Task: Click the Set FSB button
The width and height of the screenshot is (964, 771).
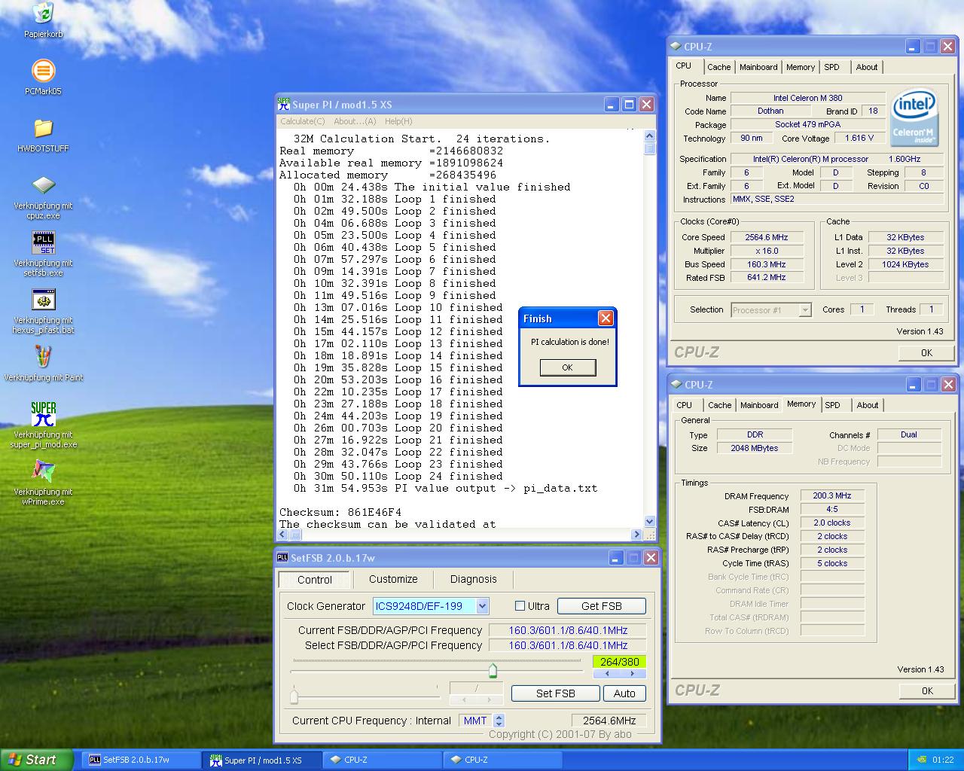Action: click(x=556, y=693)
